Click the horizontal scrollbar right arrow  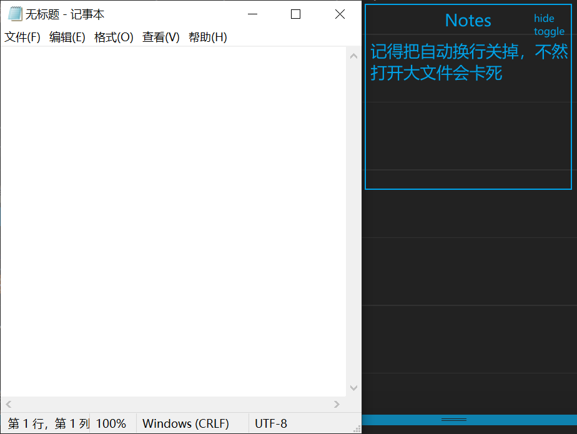(x=337, y=404)
